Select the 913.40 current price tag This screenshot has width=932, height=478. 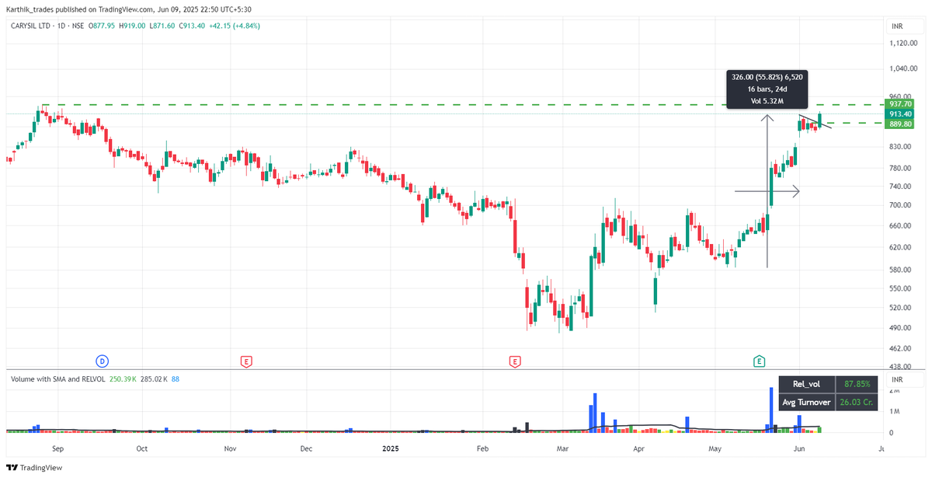click(901, 113)
